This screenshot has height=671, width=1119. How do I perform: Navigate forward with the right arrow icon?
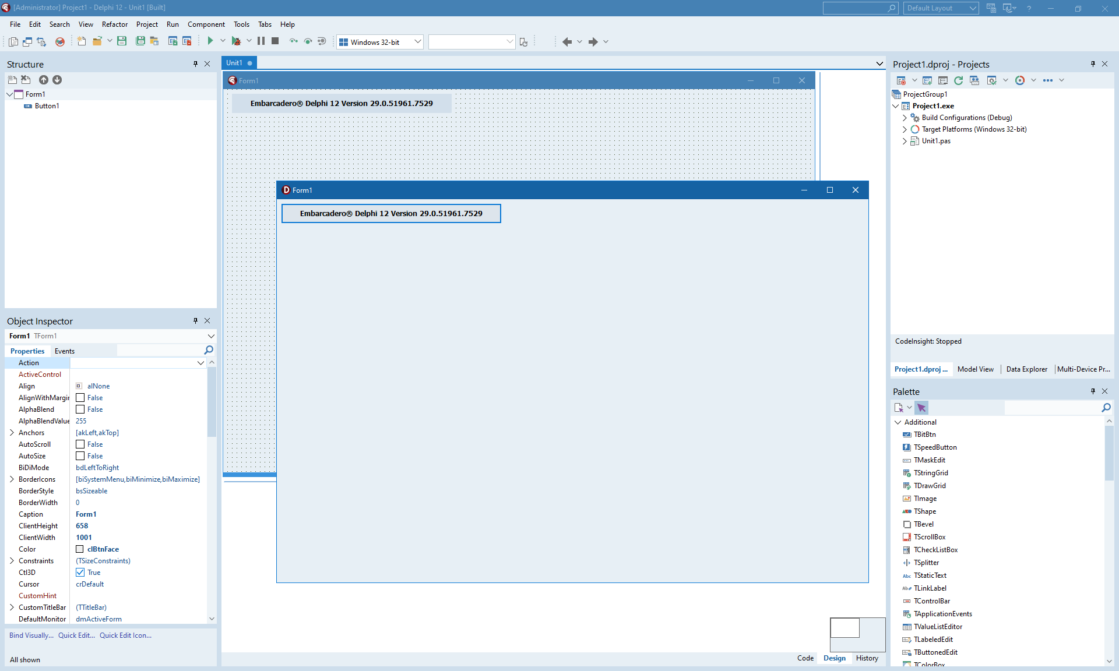593,41
